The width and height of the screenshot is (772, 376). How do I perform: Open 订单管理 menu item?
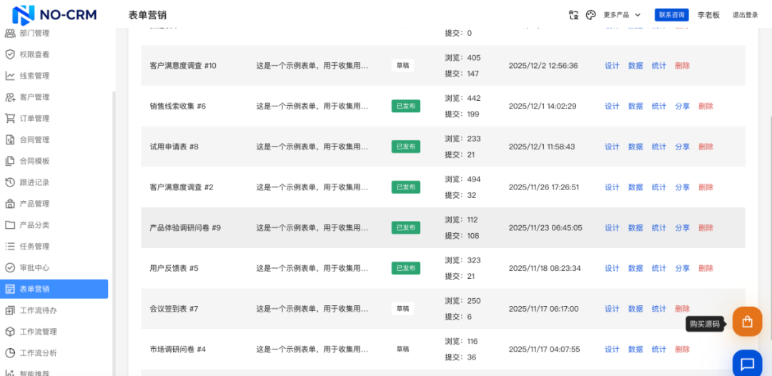pos(54,119)
